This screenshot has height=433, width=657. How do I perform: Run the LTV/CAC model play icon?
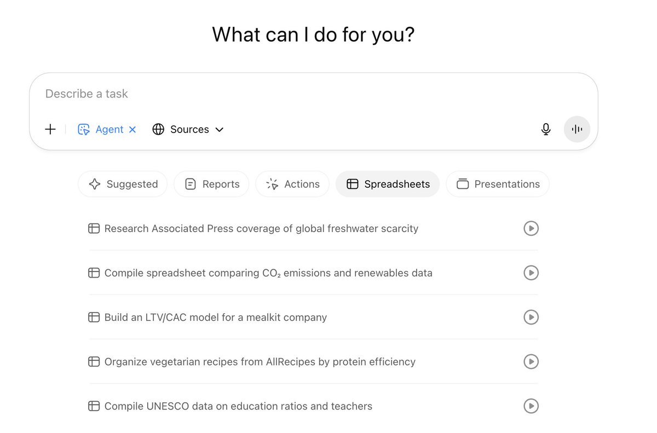tap(531, 317)
